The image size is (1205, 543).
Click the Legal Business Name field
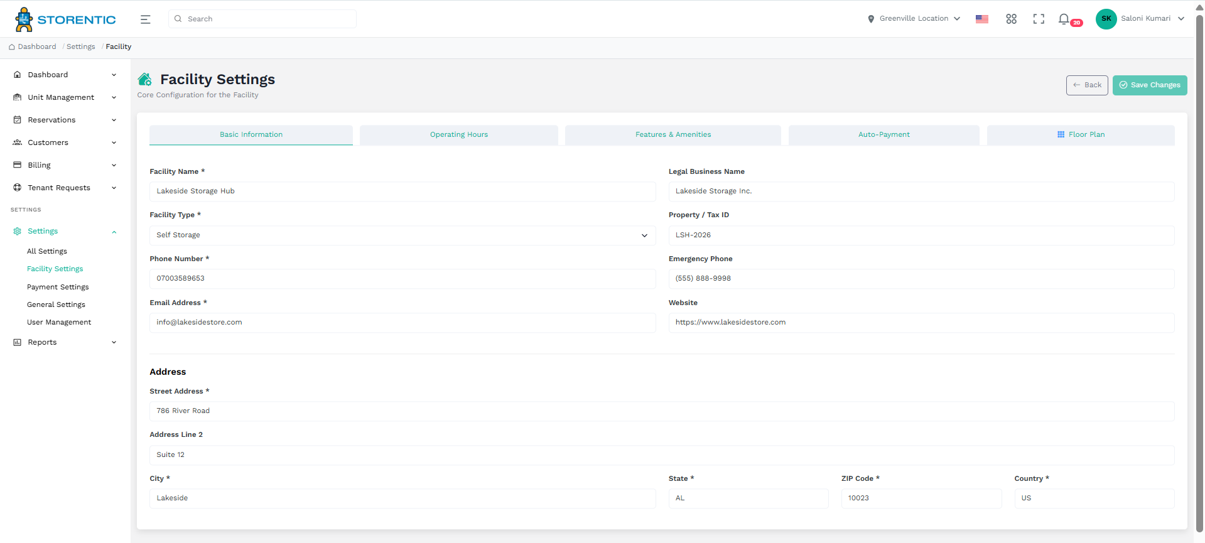coord(921,191)
